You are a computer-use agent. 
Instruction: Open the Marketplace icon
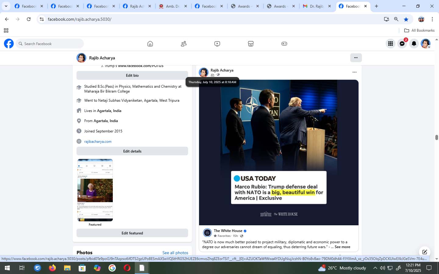point(251,44)
